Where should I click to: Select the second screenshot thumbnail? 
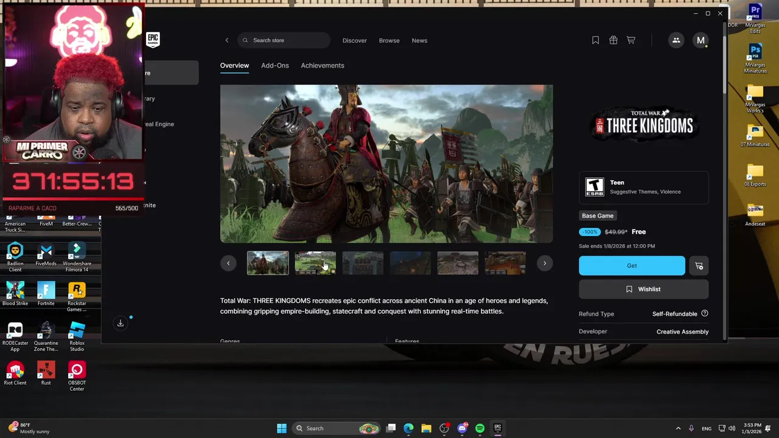point(315,263)
